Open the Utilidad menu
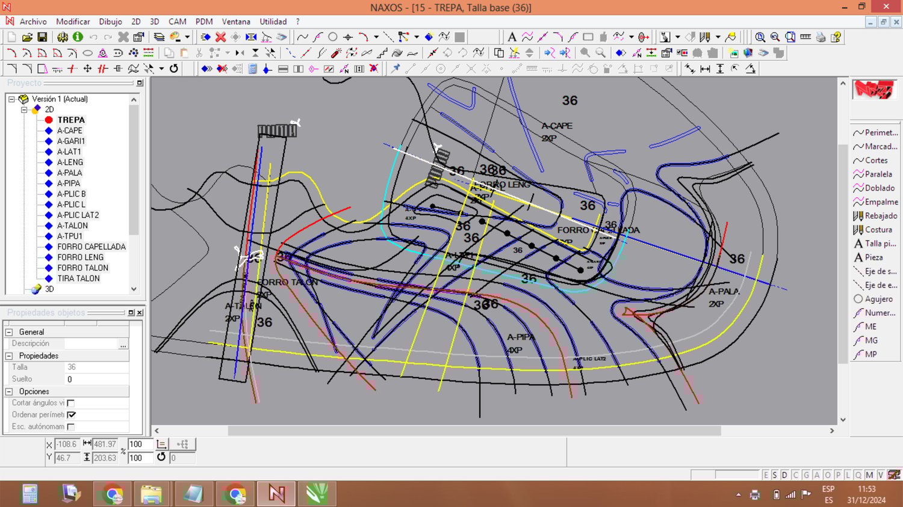 click(273, 22)
